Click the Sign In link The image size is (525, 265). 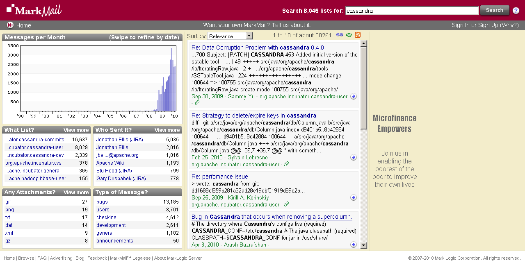461,25
